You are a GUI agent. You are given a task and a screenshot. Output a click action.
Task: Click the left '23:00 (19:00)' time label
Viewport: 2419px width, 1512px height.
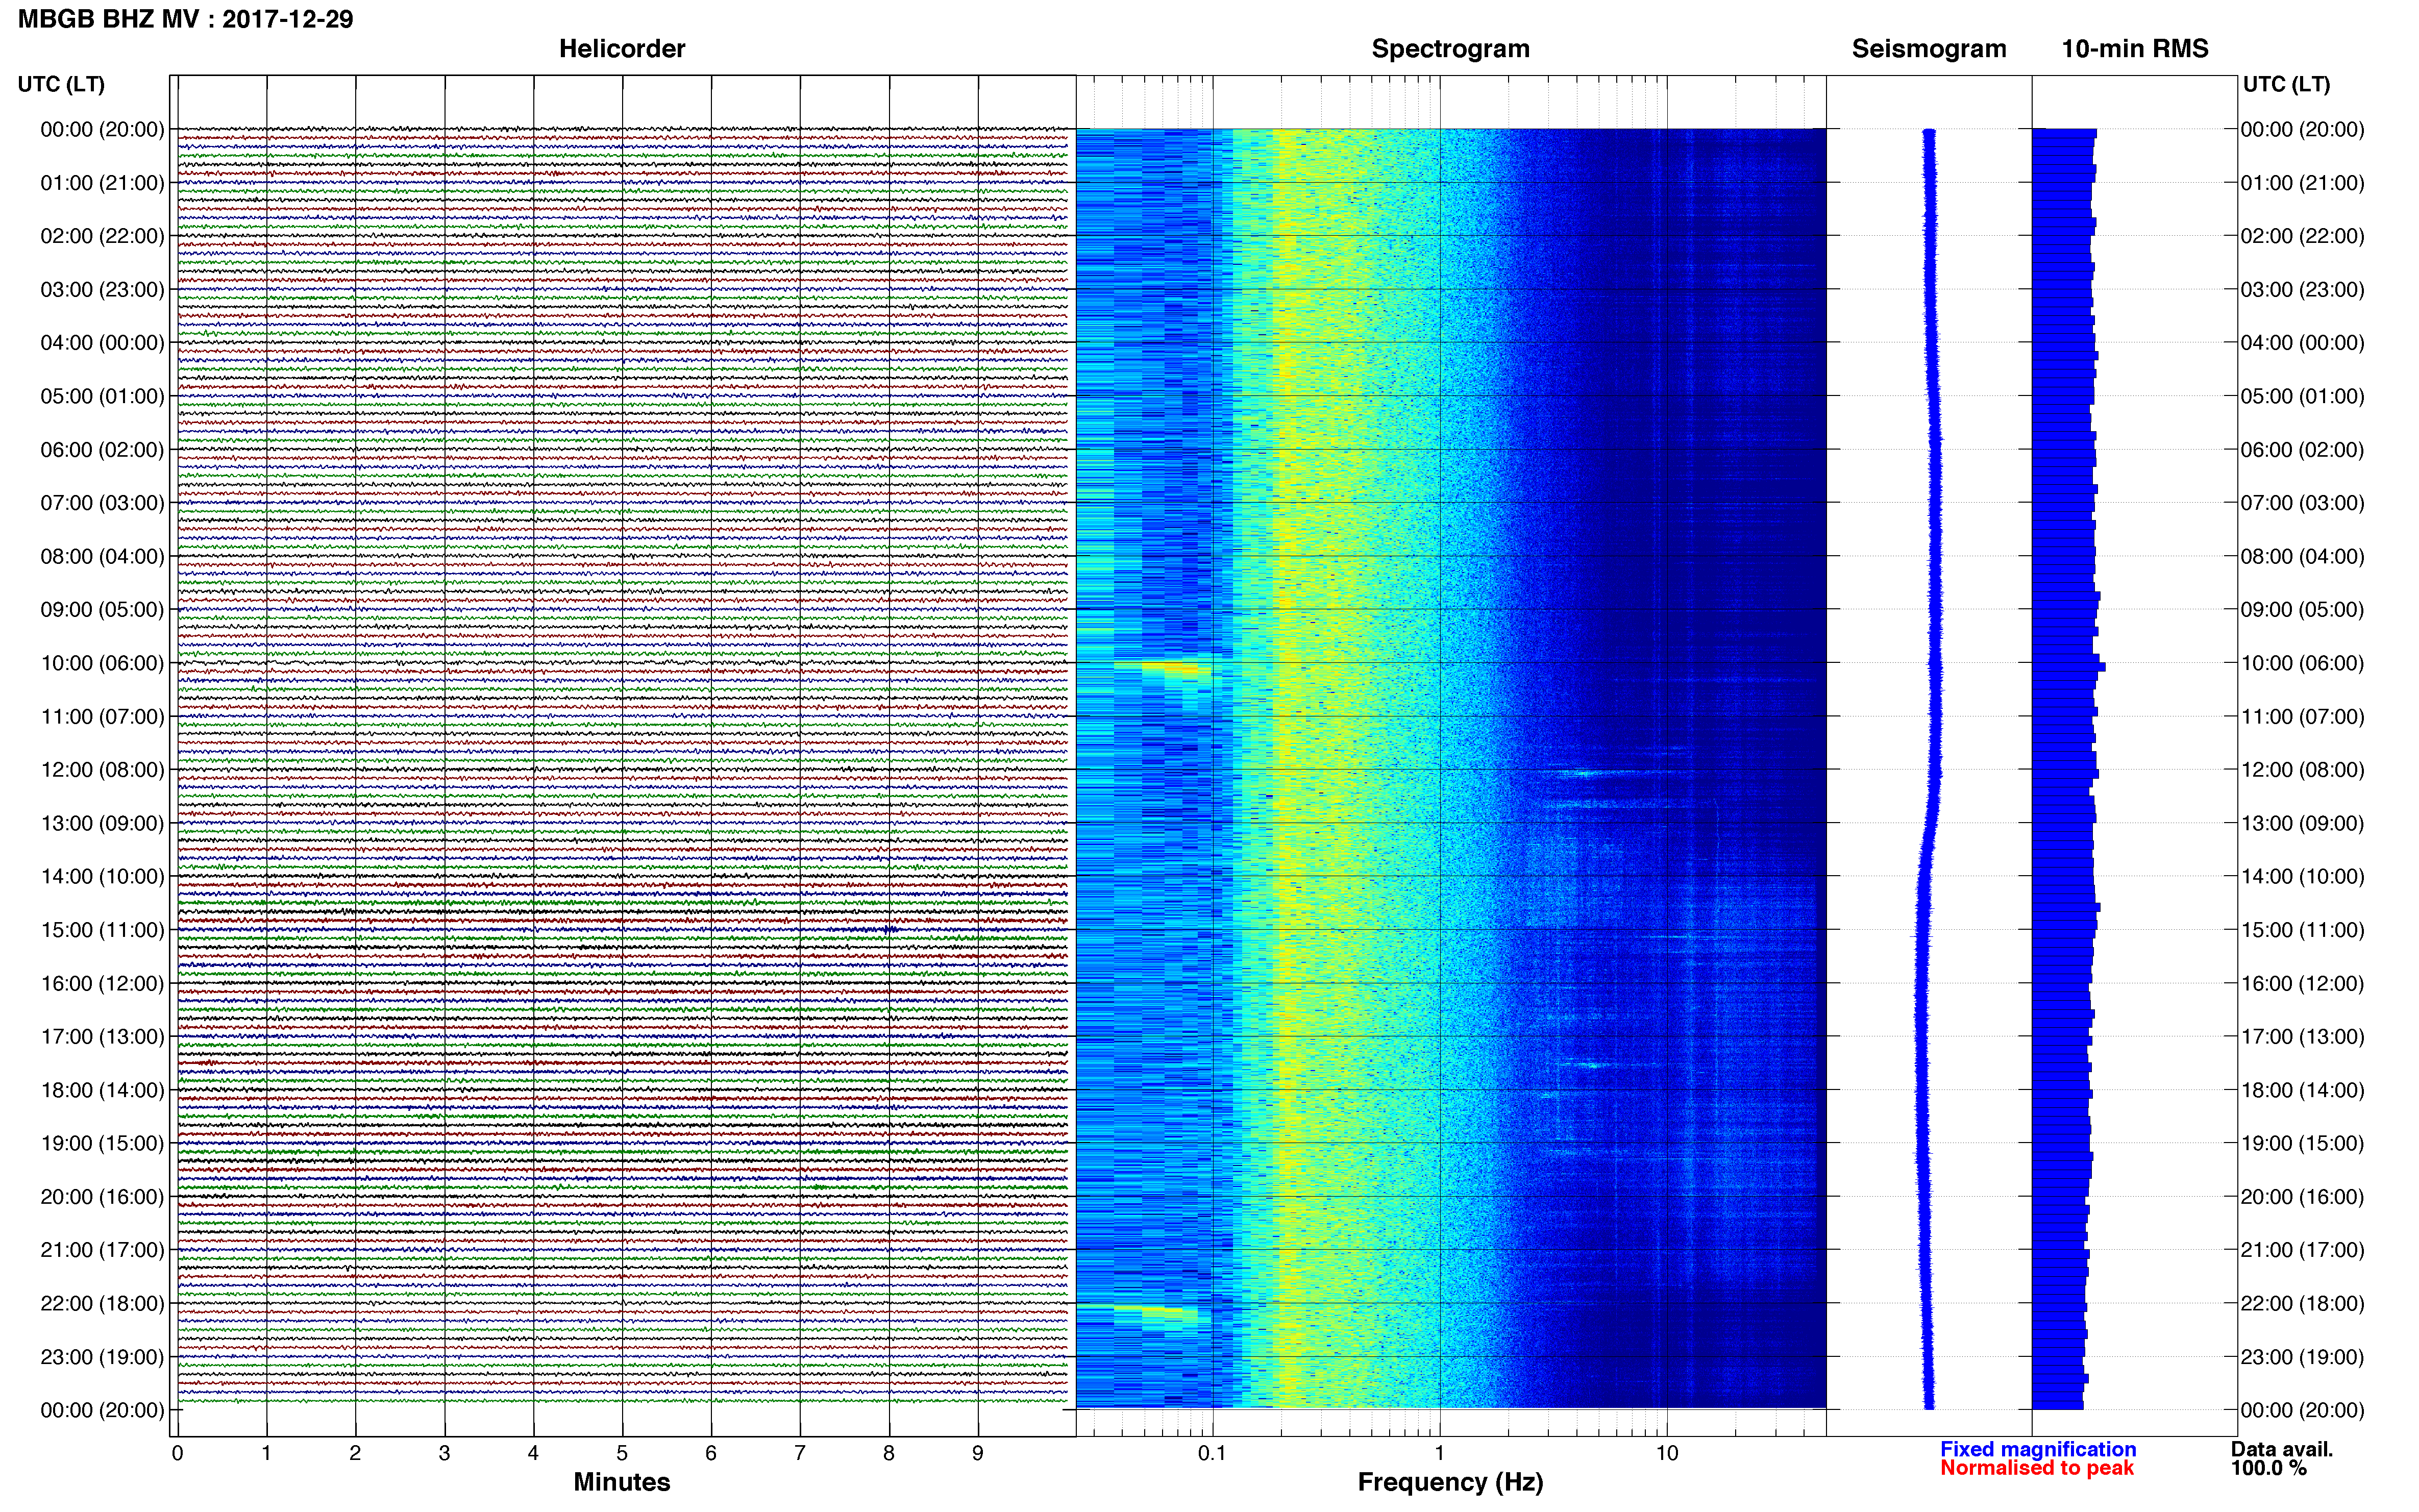pos(102,1357)
